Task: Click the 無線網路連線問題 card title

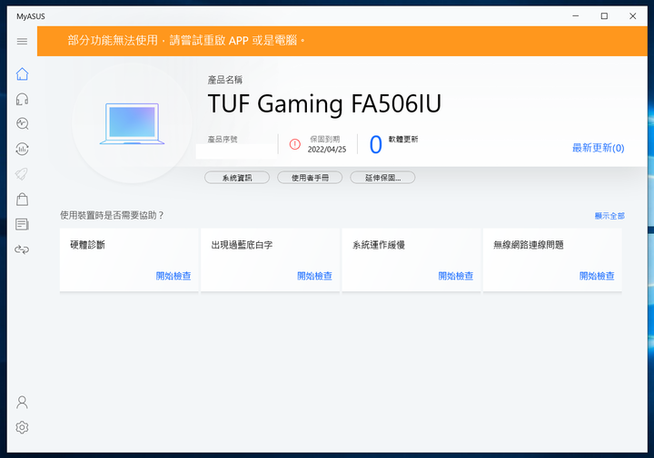Action: pos(529,245)
